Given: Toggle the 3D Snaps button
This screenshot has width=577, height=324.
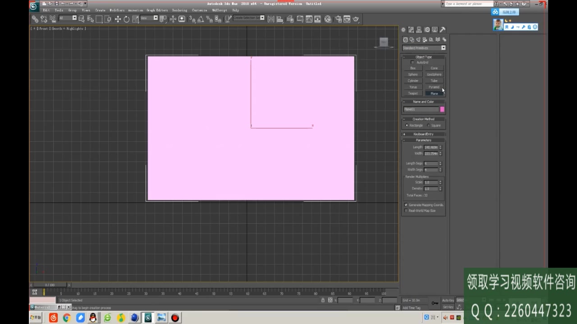Looking at the screenshot, I should click(x=192, y=19).
